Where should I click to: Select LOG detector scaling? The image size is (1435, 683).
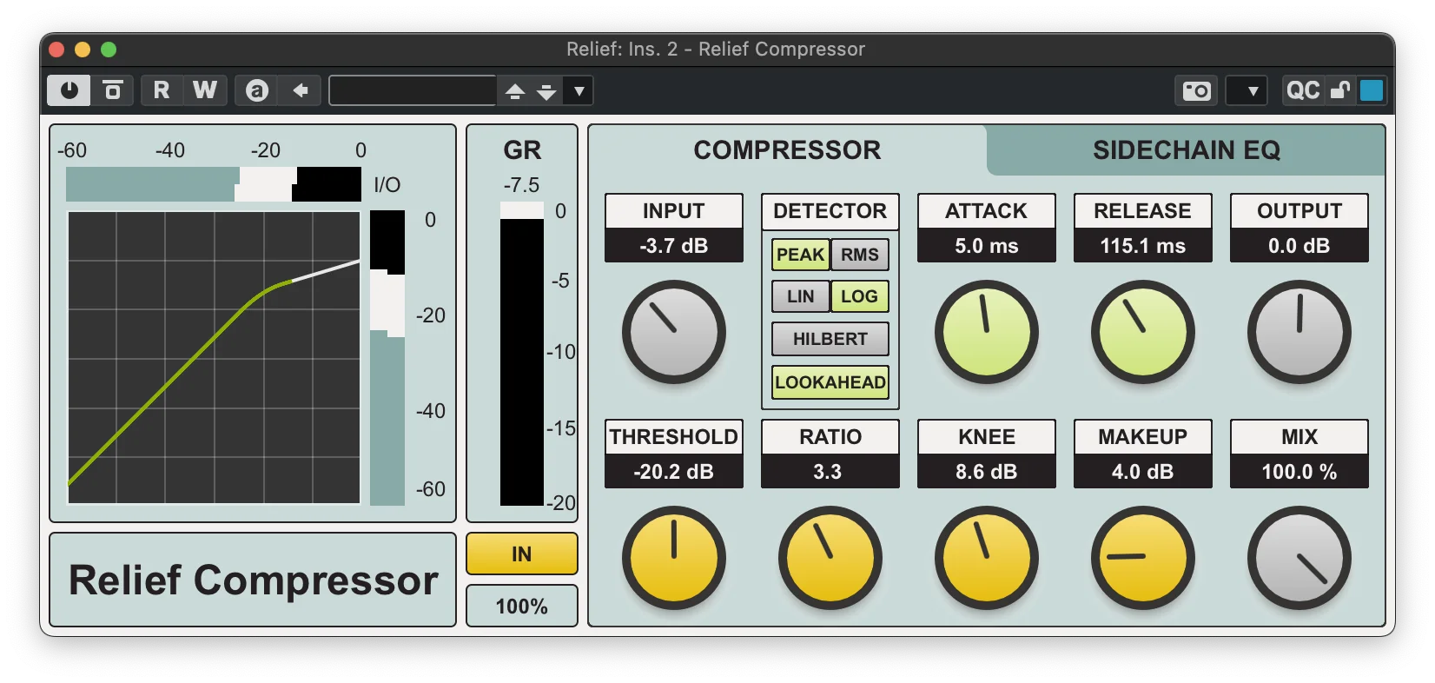click(x=860, y=296)
